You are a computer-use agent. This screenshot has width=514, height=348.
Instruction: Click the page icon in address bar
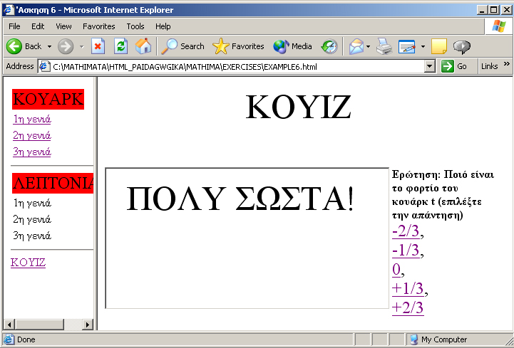pos(44,67)
